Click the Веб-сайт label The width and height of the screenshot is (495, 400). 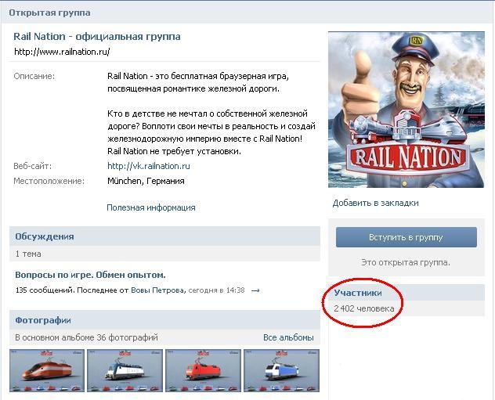click(33, 166)
